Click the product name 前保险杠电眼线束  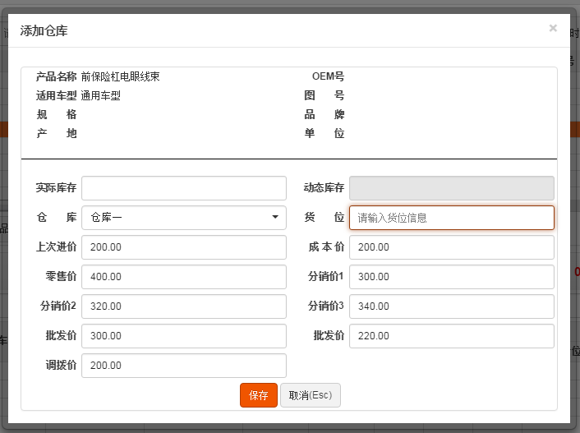pyautogui.click(x=120, y=76)
